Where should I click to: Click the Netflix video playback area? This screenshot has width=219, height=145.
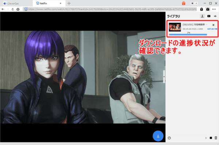(83, 77)
